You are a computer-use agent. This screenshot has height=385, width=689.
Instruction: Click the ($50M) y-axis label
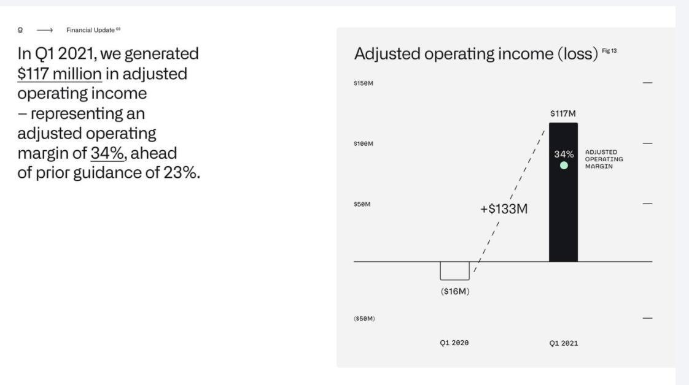pyautogui.click(x=364, y=319)
